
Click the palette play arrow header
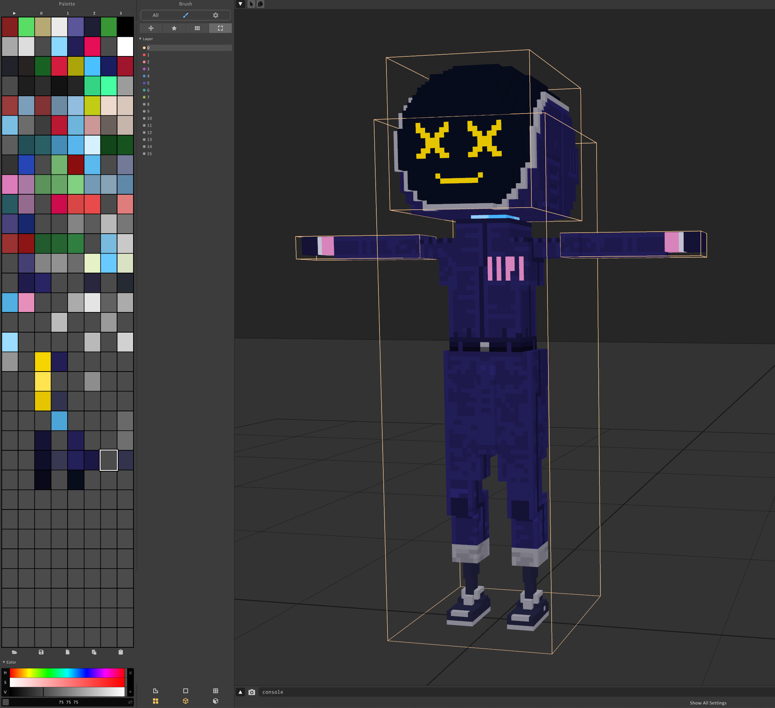(x=14, y=13)
